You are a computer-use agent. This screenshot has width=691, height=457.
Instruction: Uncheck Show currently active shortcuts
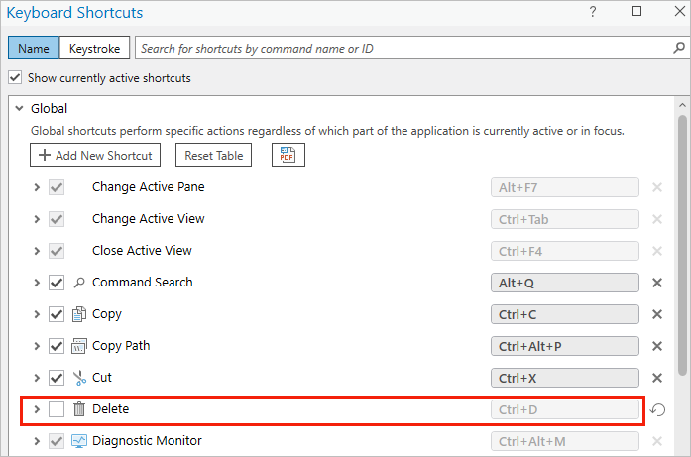[x=15, y=78]
